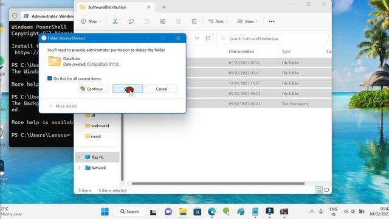
Task: Open the Sort dropdown menu
Action: [x=218, y=21]
